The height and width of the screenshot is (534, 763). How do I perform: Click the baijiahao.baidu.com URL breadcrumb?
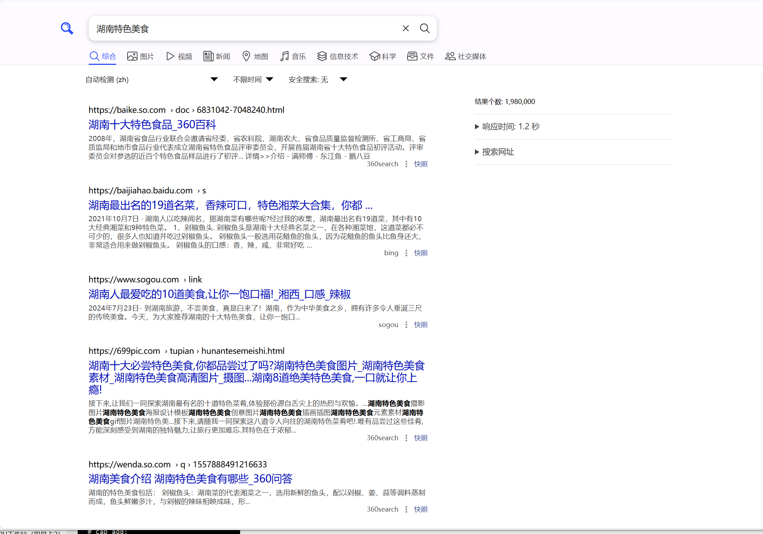click(147, 190)
